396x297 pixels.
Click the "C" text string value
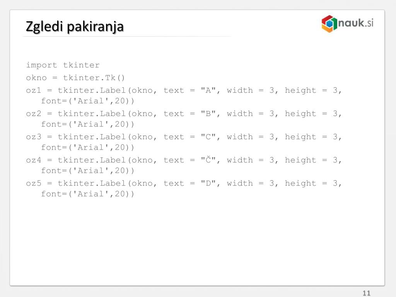[x=208, y=137]
